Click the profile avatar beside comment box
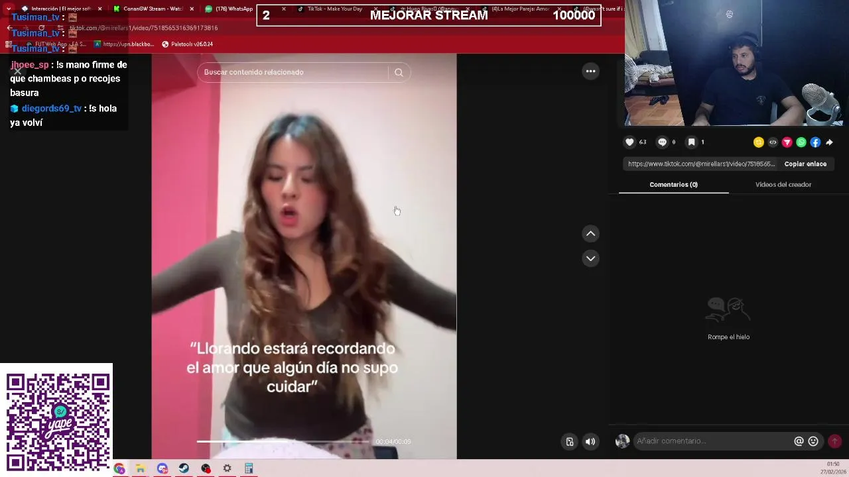The width and height of the screenshot is (849, 477). click(622, 441)
